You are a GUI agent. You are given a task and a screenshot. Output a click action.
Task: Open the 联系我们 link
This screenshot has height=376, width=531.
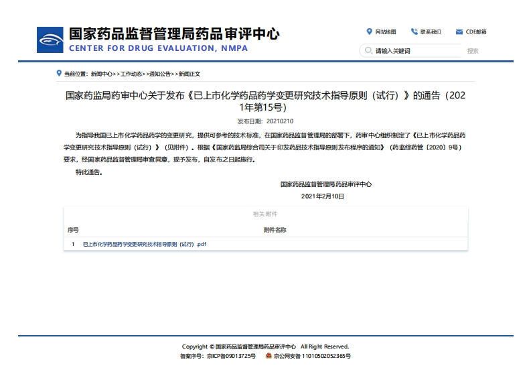(x=431, y=32)
